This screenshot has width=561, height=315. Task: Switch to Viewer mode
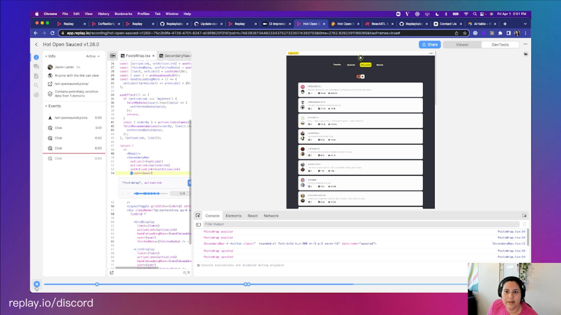[462, 45]
